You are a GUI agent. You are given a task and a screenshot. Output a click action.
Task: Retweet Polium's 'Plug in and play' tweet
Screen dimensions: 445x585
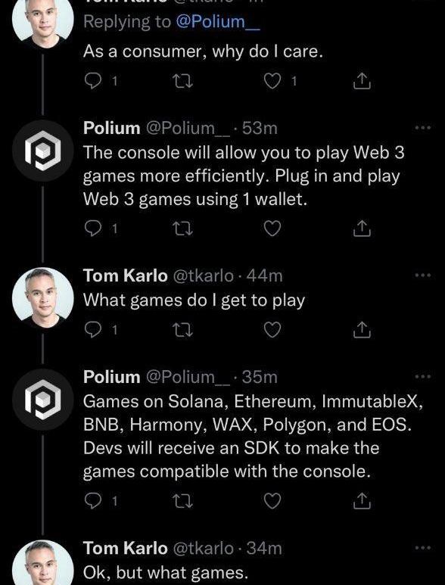184,229
